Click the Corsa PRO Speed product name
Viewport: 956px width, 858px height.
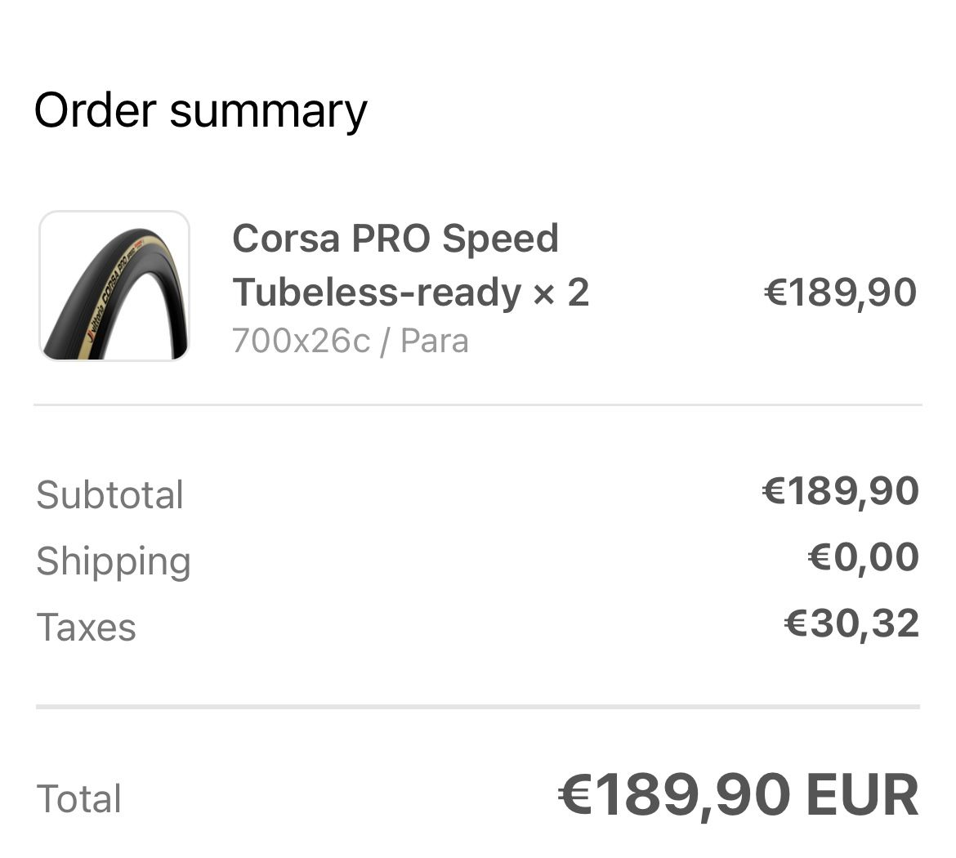[x=395, y=239]
